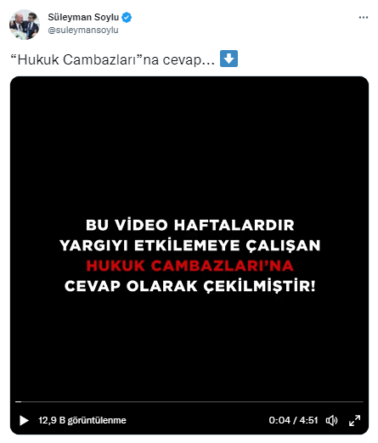Click the white played portion of progress bar
The width and height of the screenshot is (378, 443).
click(19, 401)
